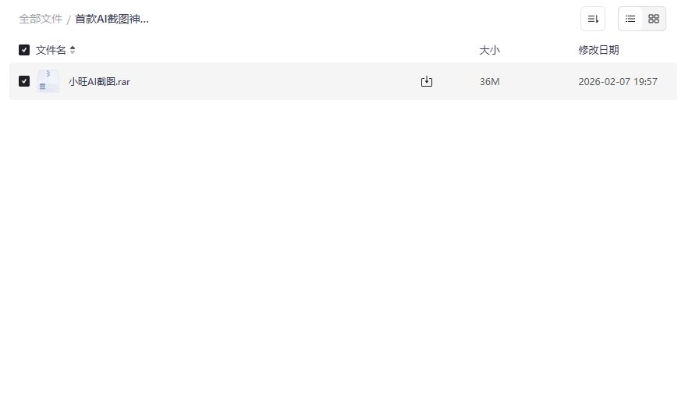
Task: Toggle the select-all checkbox in header
Action: 24,50
